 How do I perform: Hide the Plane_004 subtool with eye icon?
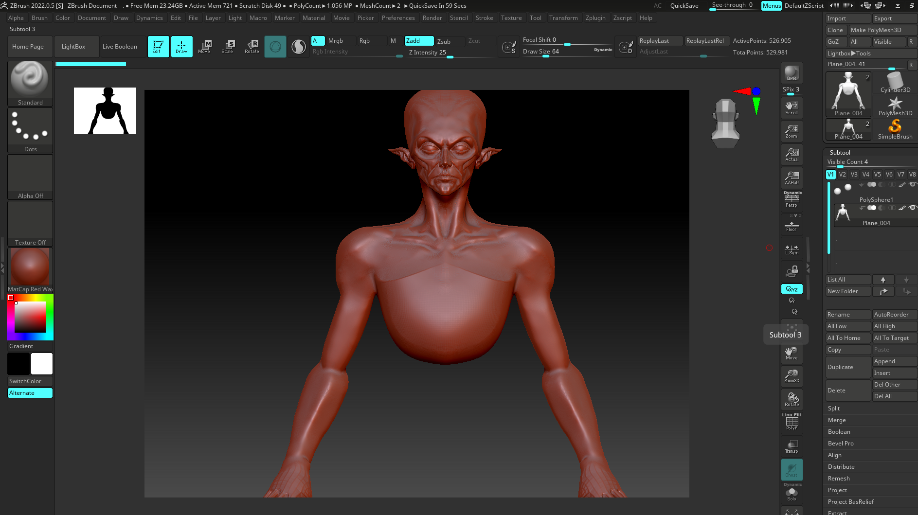tap(912, 208)
